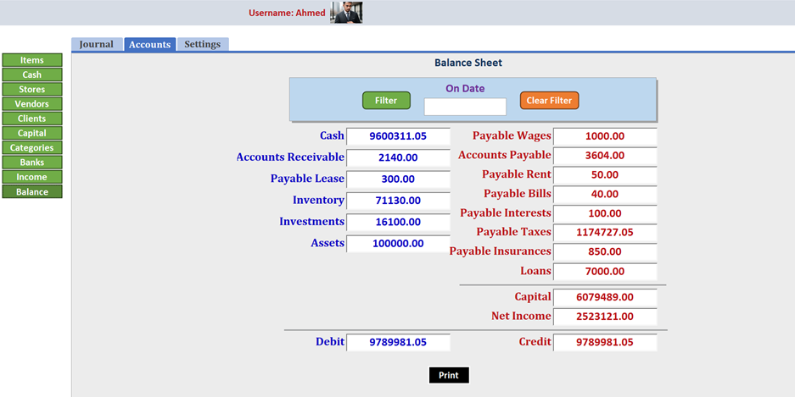Select the Payable Wages value 1000.00

pos(605,136)
